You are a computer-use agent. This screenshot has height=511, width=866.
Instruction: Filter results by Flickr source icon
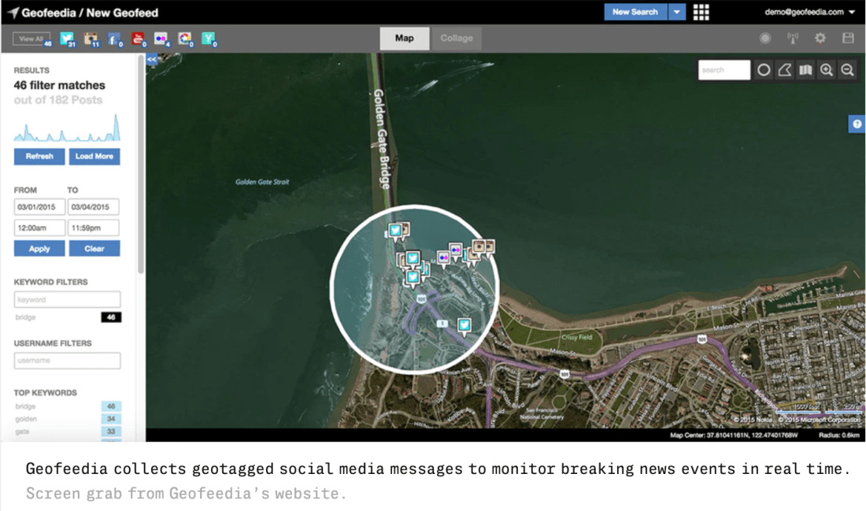(x=161, y=39)
